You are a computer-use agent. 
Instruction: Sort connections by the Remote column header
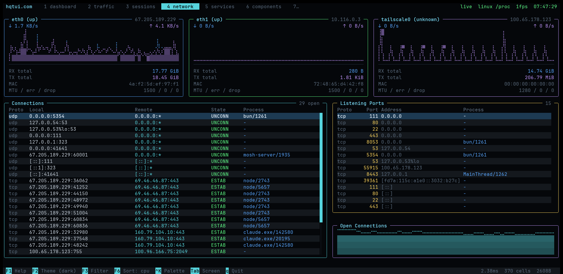click(x=144, y=110)
